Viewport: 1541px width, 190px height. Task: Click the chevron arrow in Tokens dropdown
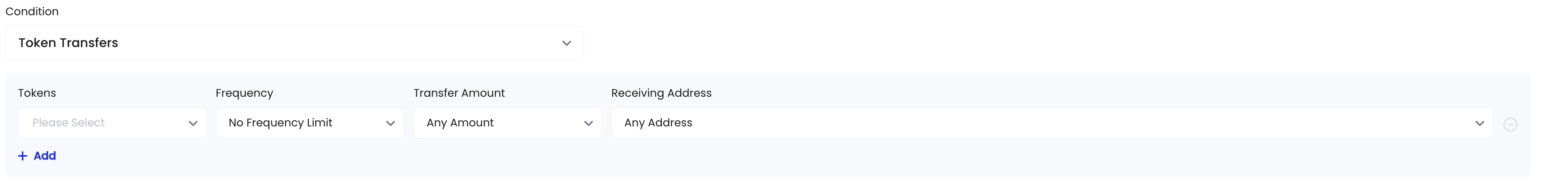click(193, 123)
